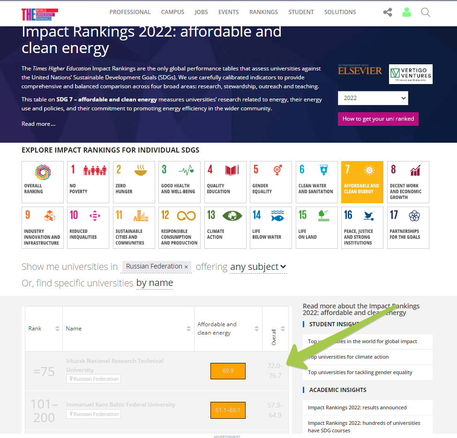Screen dimensions: 457x438
Task: Open SDG 13 Climate Action tile
Action: pos(225,228)
